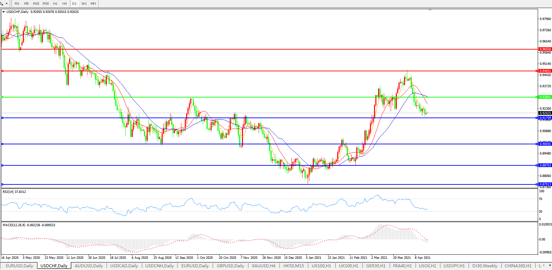Switch to the AUDUSD,Daily tab

pyautogui.click(x=88, y=266)
